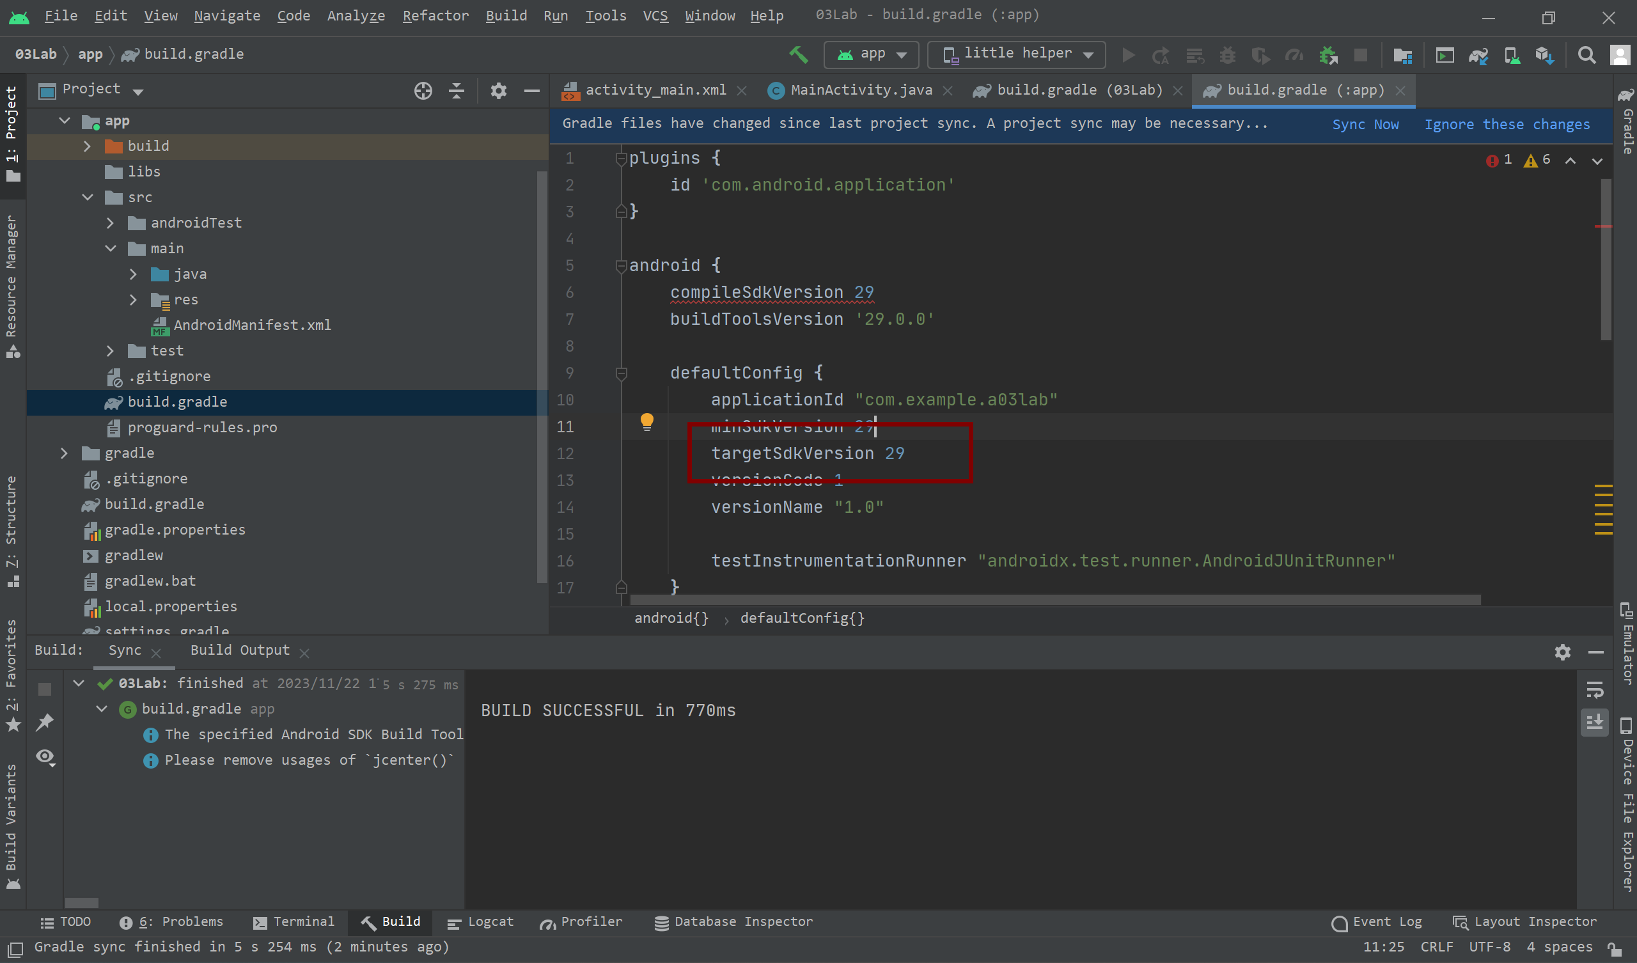This screenshot has height=963, width=1637.
Task: Jump to the previous highlighted error arrow
Action: pos(1570,160)
